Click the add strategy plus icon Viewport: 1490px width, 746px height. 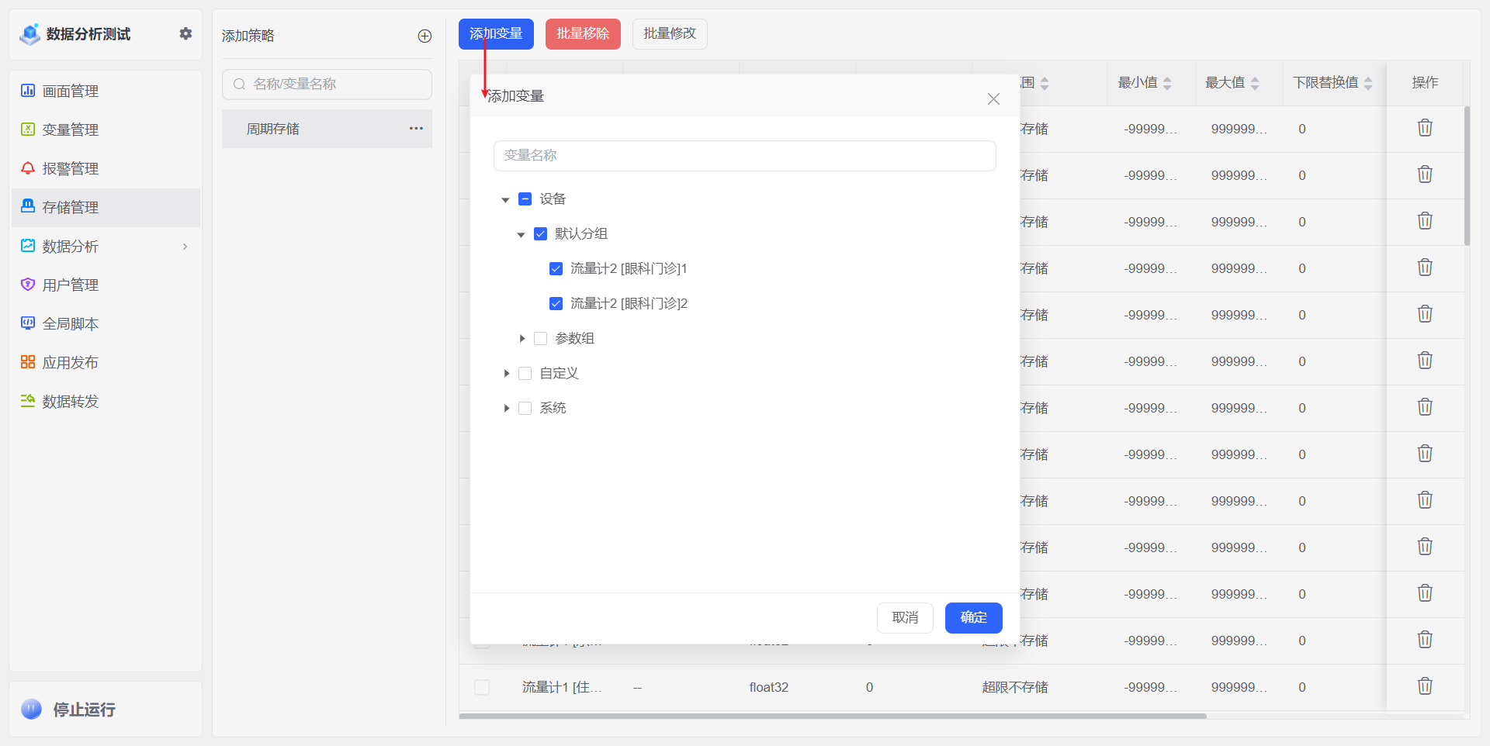tap(424, 36)
